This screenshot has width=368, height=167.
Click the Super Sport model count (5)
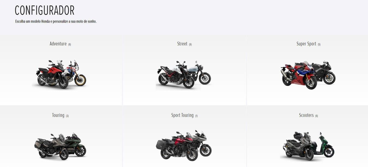click(319, 44)
